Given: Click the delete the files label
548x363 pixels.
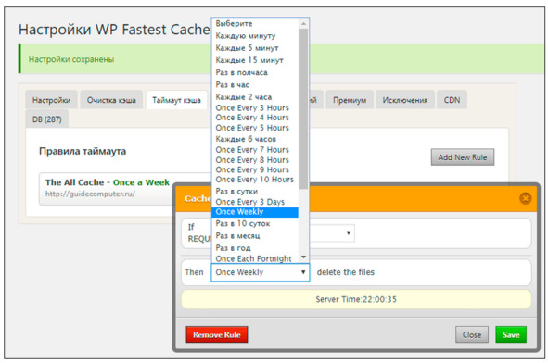Looking at the screenshot, I should (x=345, y=272).
